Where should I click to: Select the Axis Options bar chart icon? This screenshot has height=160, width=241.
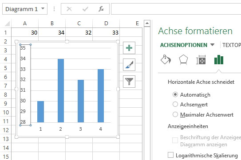click(x=219, y=59)
